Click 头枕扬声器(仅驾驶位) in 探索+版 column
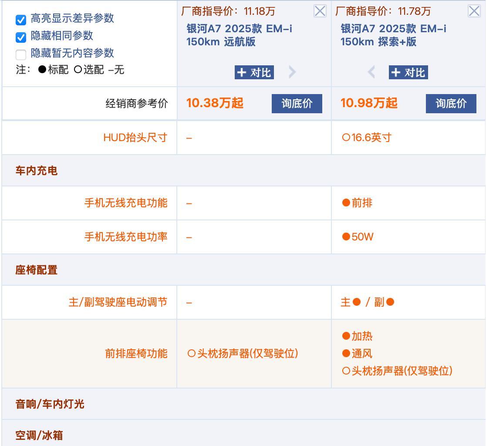The image size is (486, 446). pos(397,371)
